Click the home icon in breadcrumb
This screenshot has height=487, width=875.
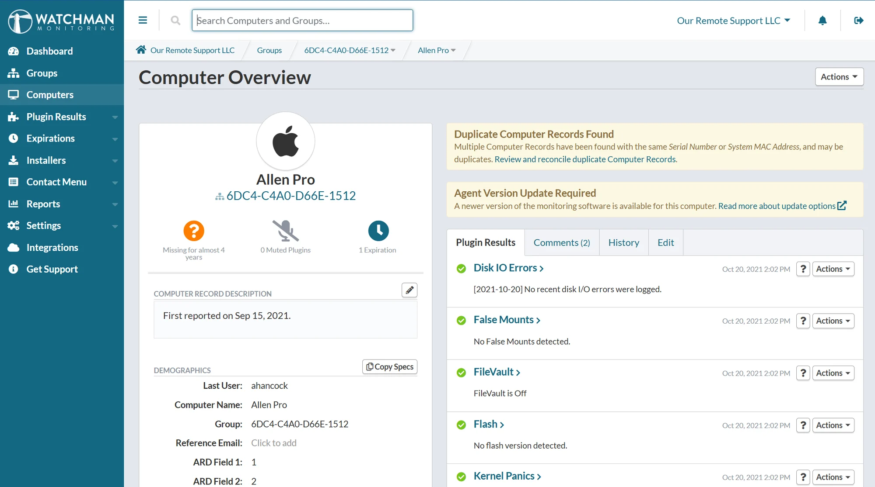141,50
